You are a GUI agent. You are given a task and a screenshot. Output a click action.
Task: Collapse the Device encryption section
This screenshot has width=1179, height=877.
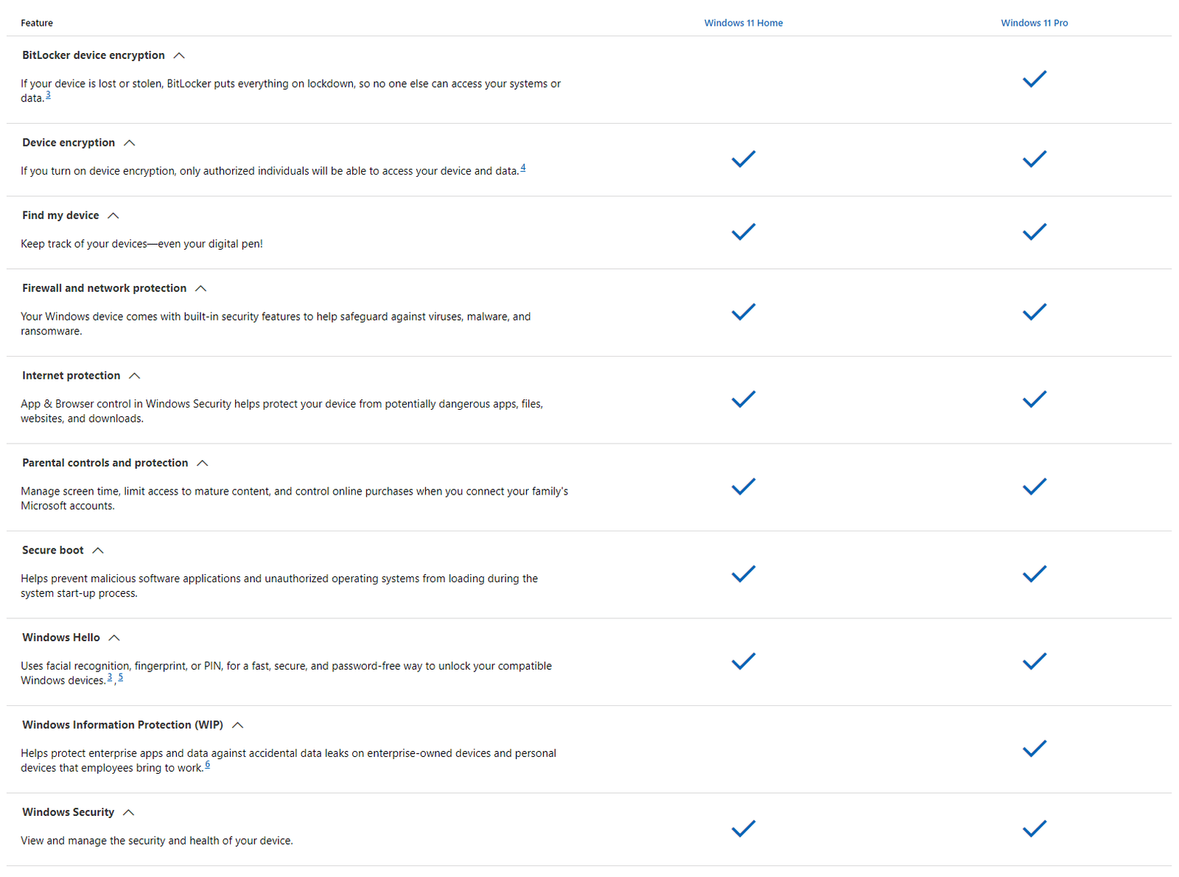coord(130,142)
